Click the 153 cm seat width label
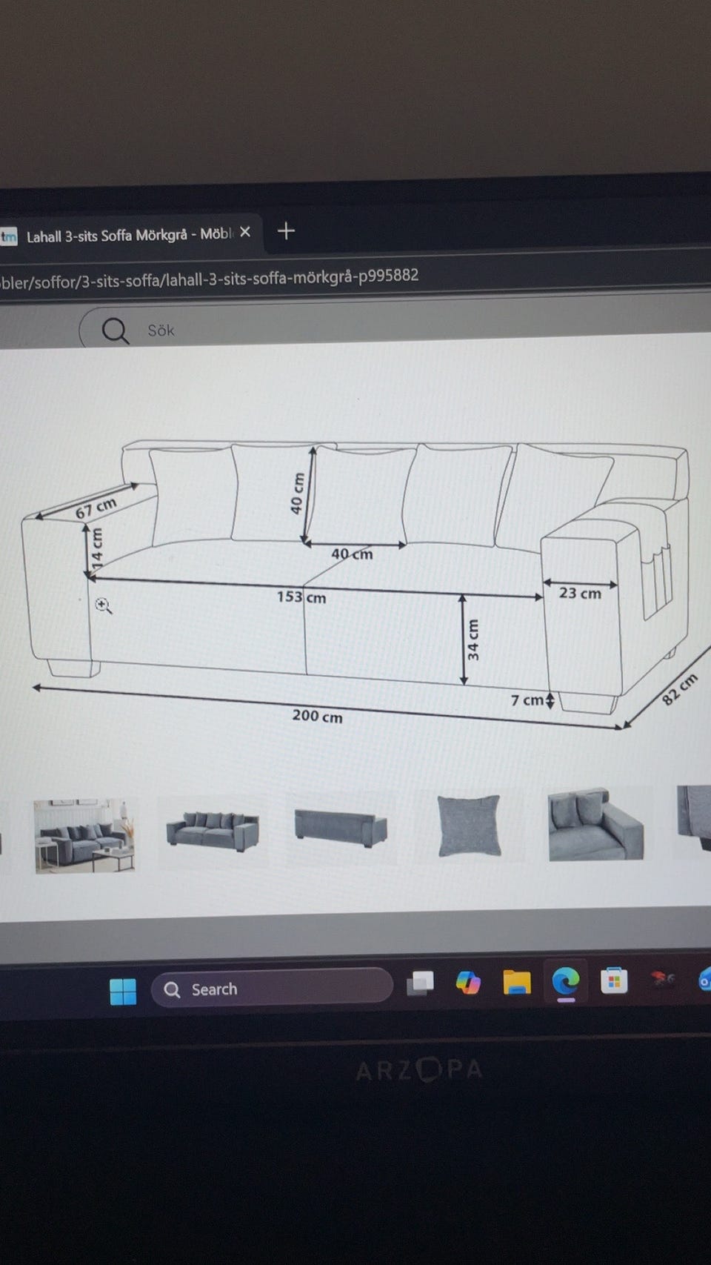Image resolution: width=711 pixels, height=1265 pixels. coord(301,597)
